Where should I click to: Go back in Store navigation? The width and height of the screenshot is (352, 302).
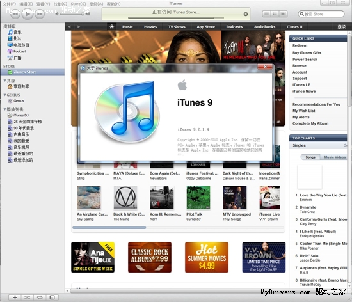[69, 27]
